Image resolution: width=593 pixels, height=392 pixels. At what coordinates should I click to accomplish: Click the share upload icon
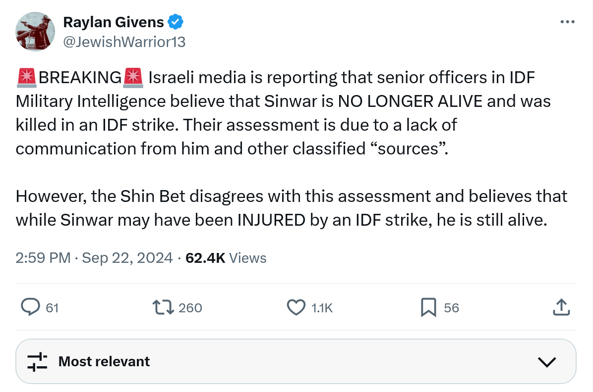point(561,307)
